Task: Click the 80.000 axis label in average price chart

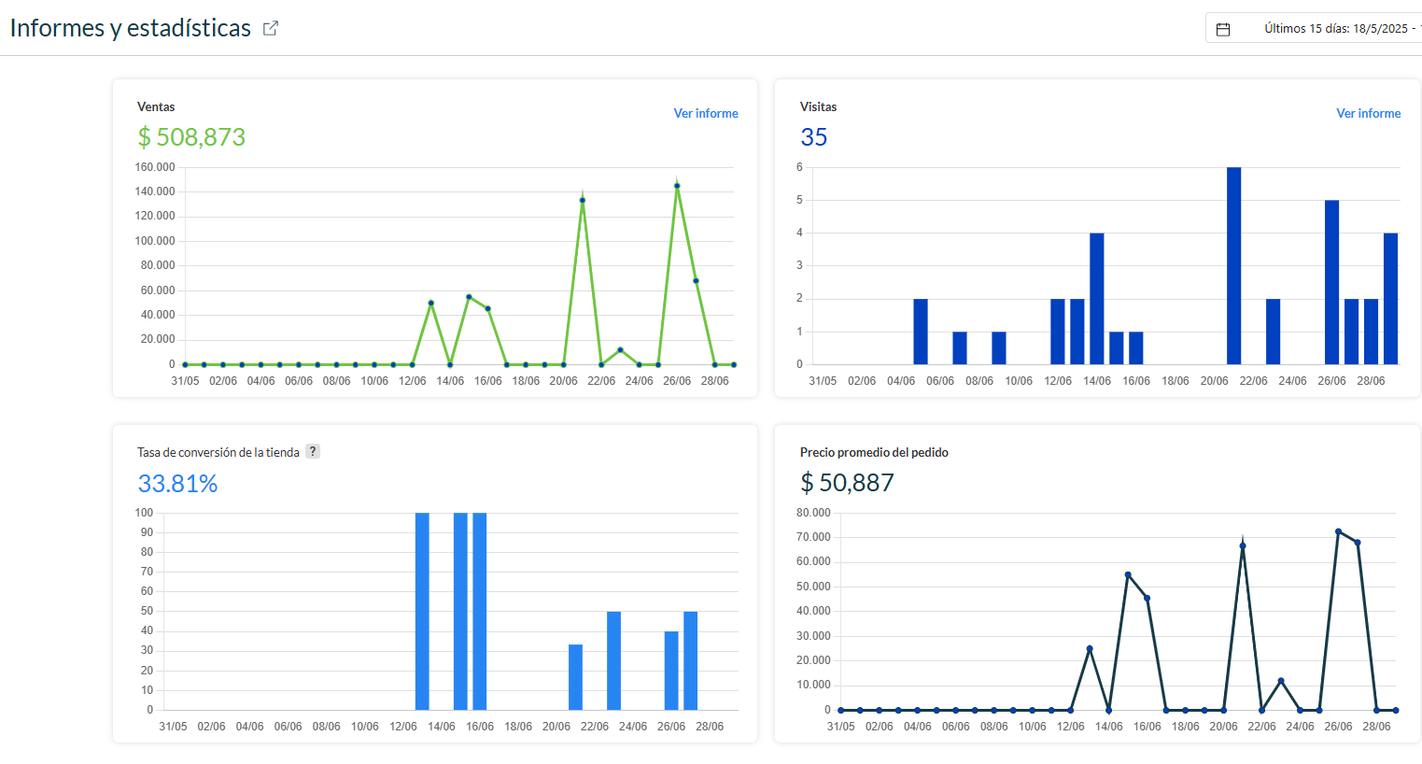Action: 813,513
